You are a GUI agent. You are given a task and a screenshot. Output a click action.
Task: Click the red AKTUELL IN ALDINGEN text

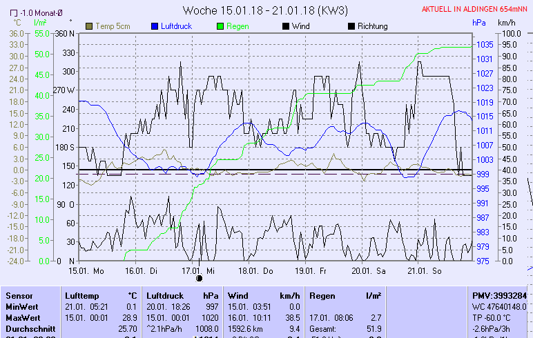tap(475, 10)
